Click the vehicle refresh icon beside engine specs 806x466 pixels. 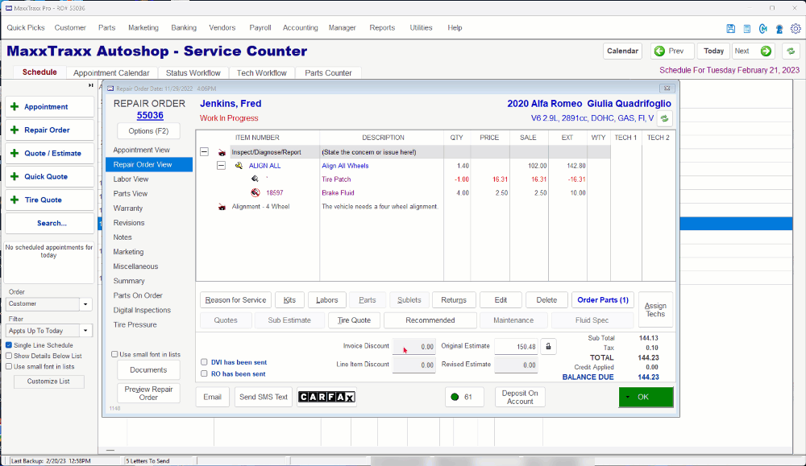[x=665, y=118]
